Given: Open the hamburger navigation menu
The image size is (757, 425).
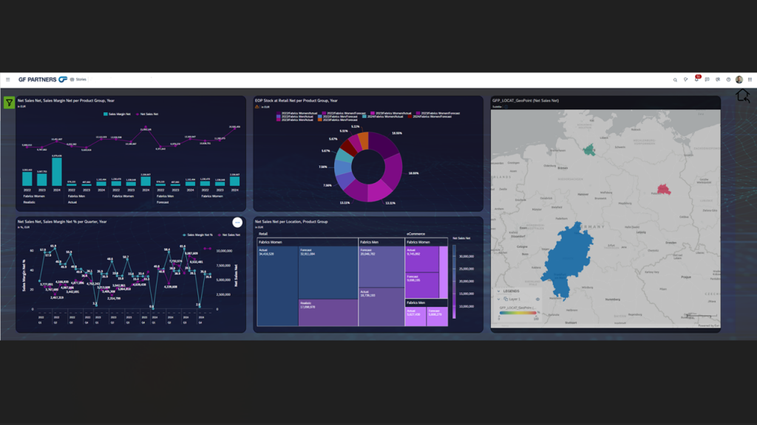Looking at the screenshot, I should 8,80.
